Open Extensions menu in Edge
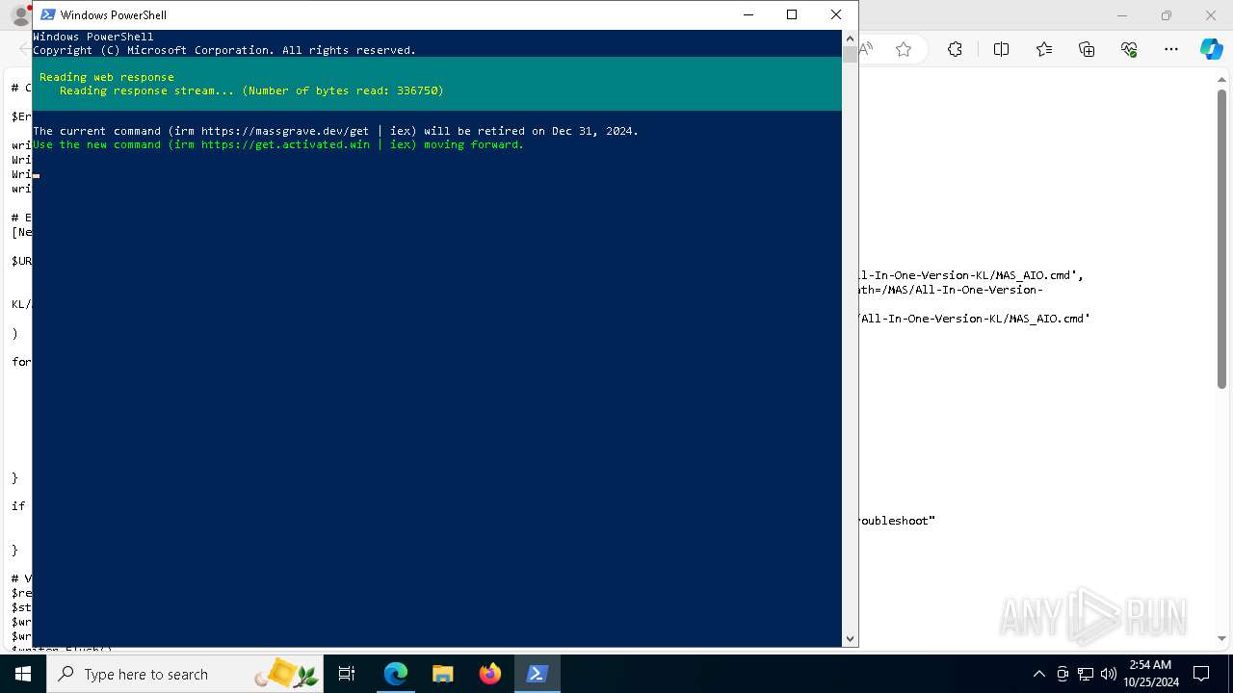 [x=955, y=50]
